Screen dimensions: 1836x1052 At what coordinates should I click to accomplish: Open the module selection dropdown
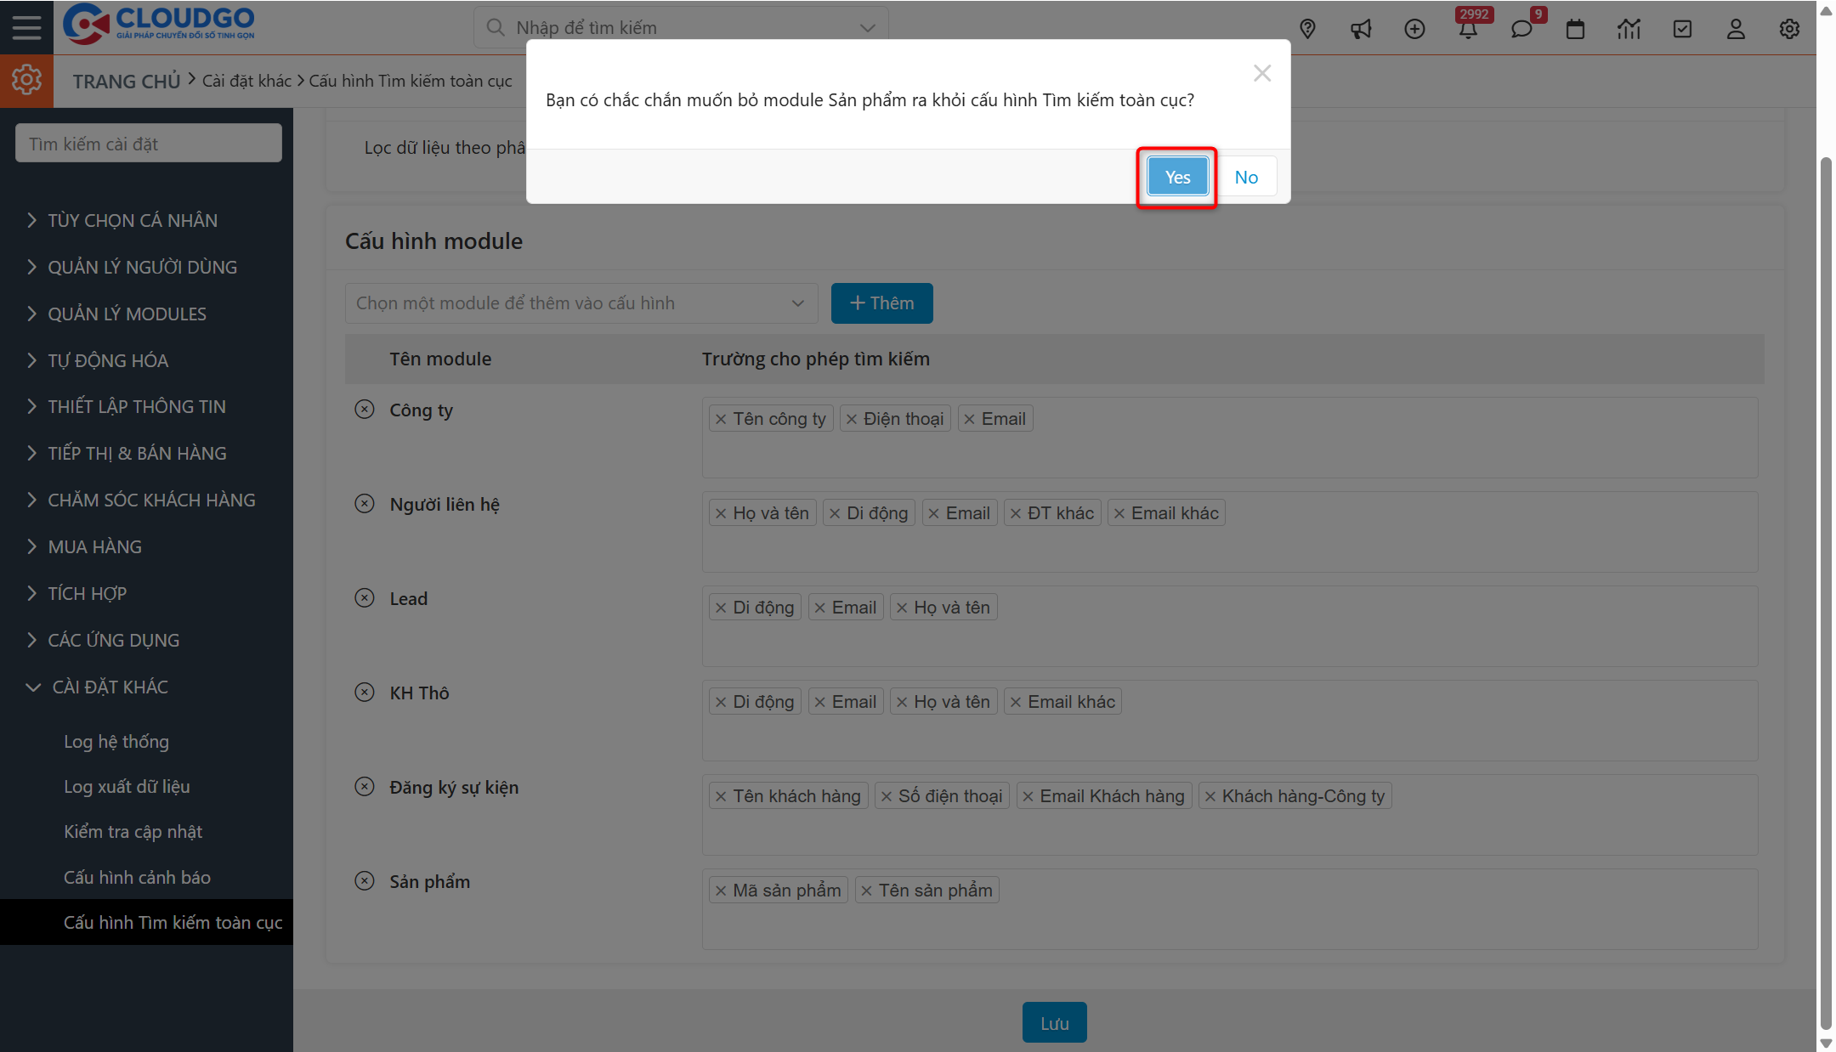pyautogui.click(x=581, y=303)
